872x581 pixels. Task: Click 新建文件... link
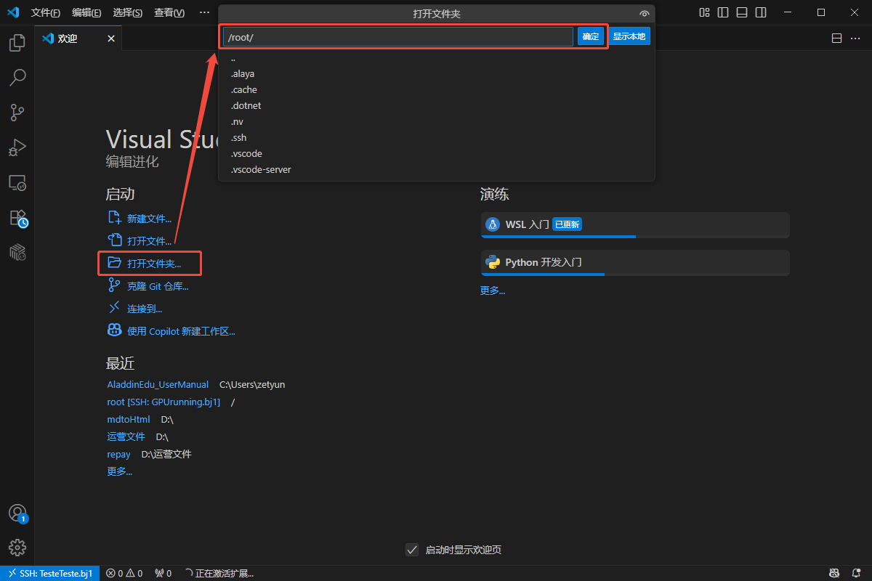pyautogui.click(x=140, y=219)
